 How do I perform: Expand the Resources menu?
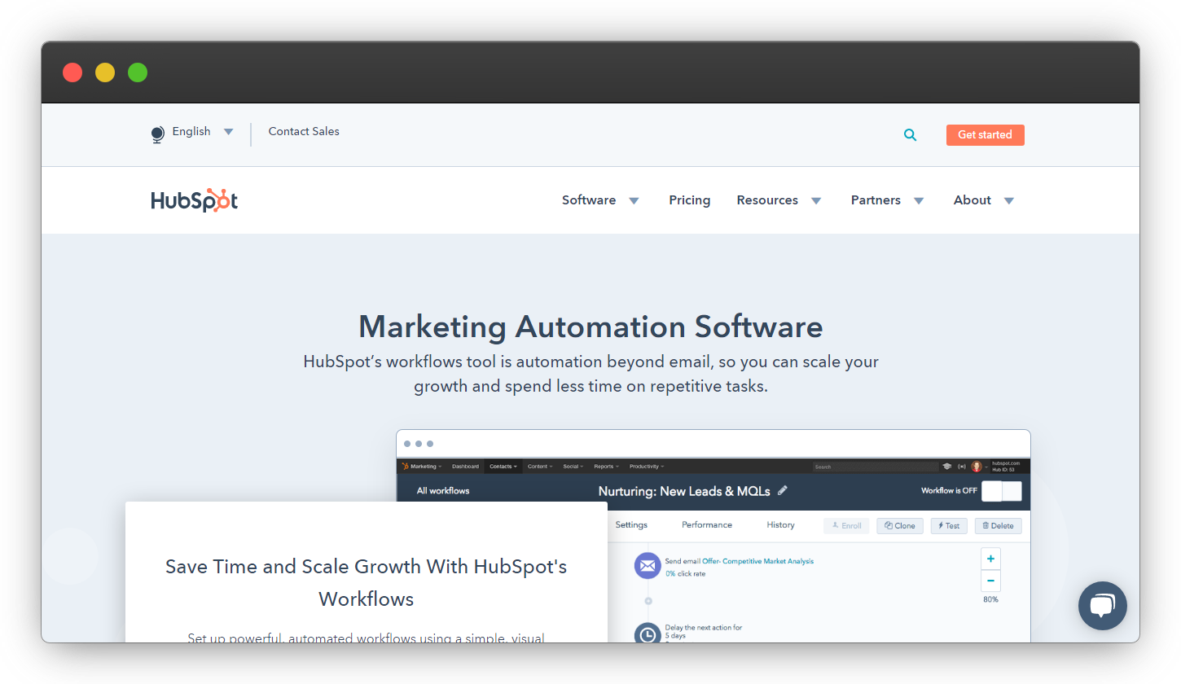tap(779, 200)
